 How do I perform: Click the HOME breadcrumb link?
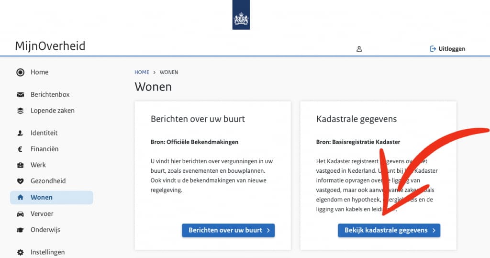142,72
